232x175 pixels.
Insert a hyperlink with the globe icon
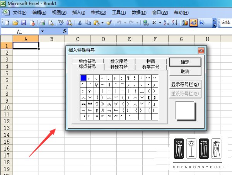click(x=146, y=23)
